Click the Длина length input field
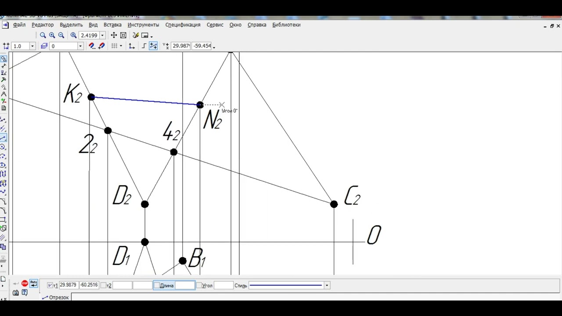Viewport: 562px width, 316px height. pos(185,285)
